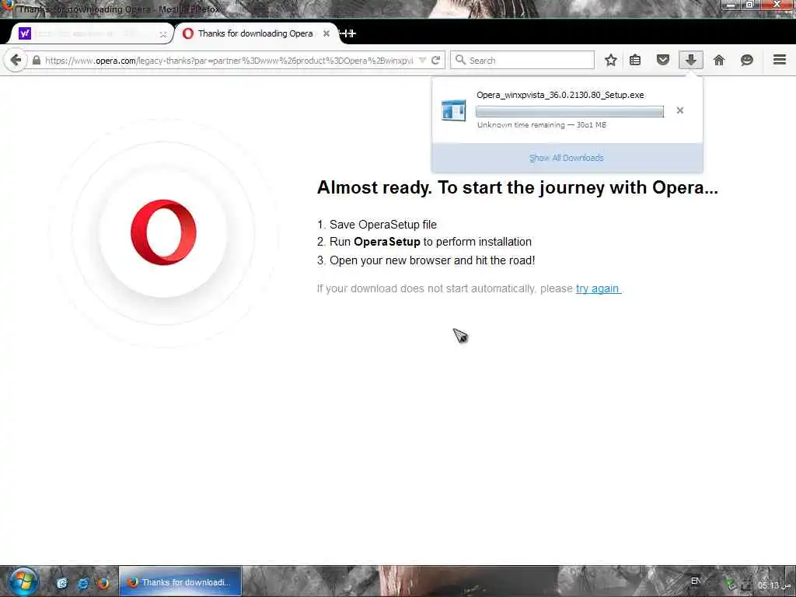Image resolution: width=796 pixels, height=597 pixels.
Task: Select Firefox taskbar button Thanks for downloadi...
Action: point(180,581)
